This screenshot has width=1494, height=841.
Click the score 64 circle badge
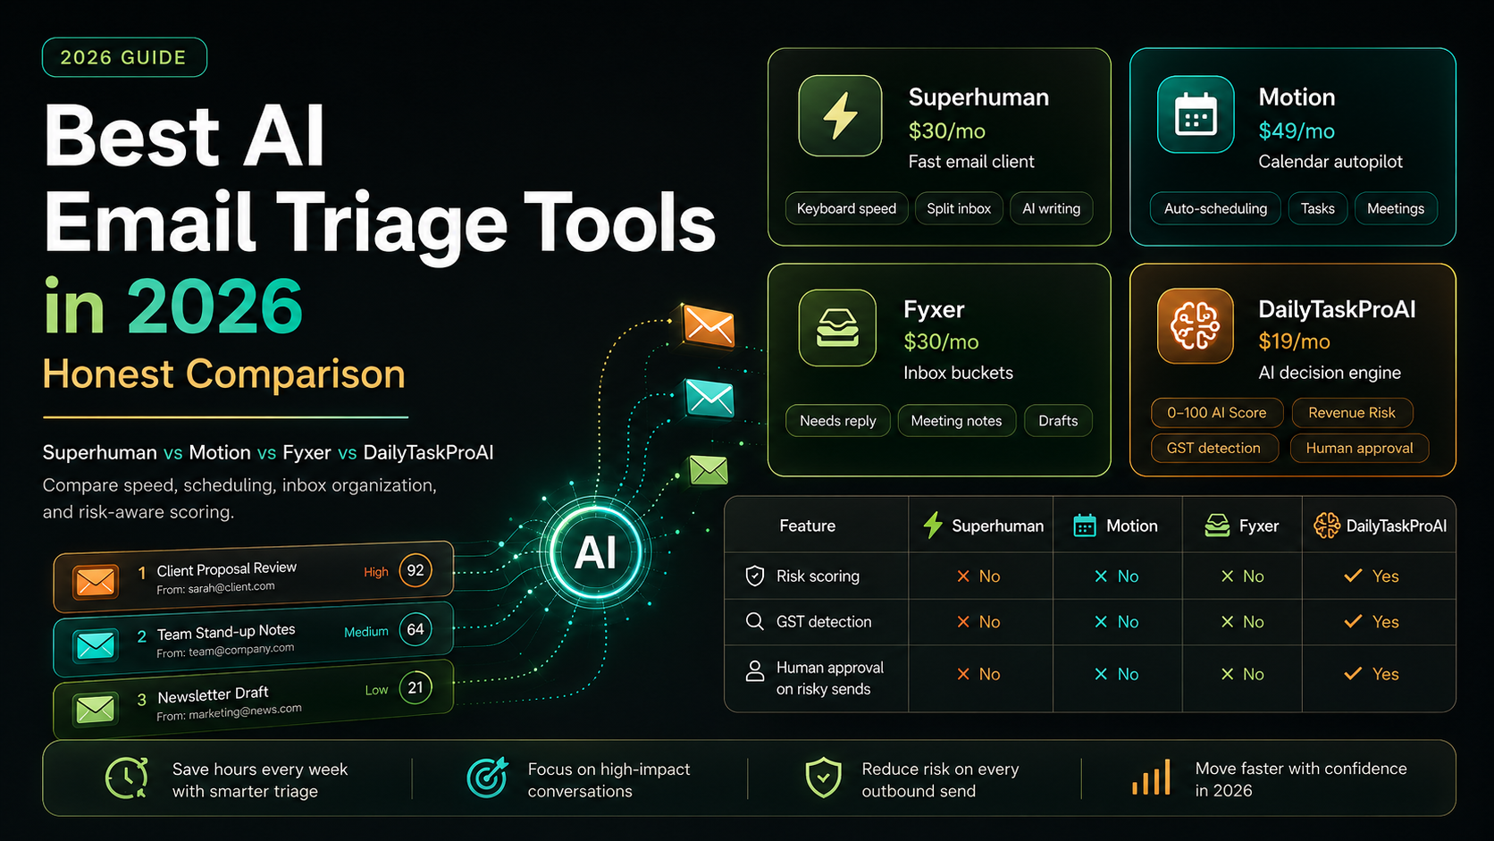click(x=415, y=629)
